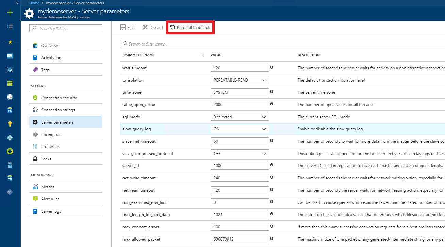Open the Locks menu item

tap(66, 159)
